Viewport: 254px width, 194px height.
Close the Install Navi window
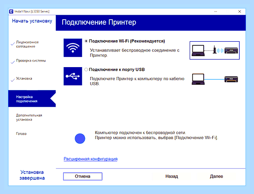click(240, 11)
